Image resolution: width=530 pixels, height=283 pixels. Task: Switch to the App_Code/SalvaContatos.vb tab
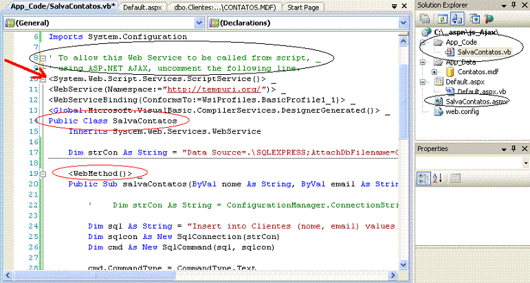pos(63,6)
